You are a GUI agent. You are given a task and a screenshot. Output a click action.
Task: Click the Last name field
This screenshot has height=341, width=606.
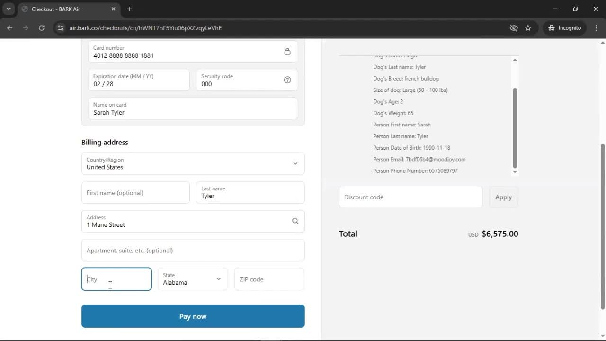250,193
